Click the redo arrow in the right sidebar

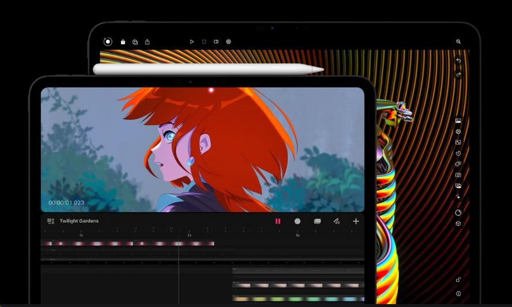coord(458,75)
